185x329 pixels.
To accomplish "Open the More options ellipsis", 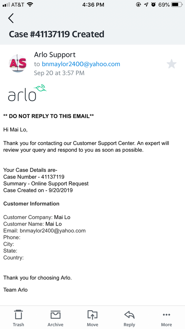I will (167, 315).
